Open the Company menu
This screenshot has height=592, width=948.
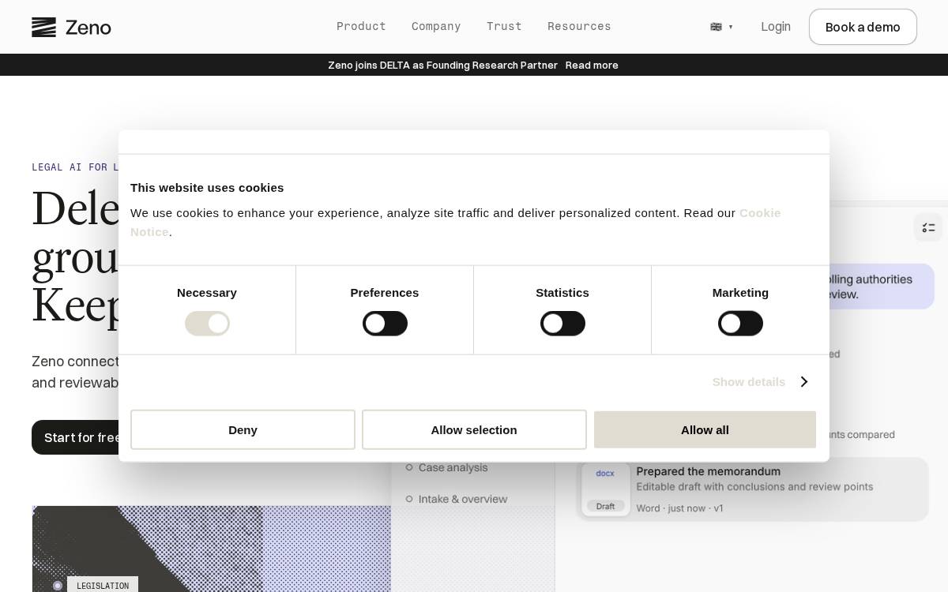[x=436, y=27]
